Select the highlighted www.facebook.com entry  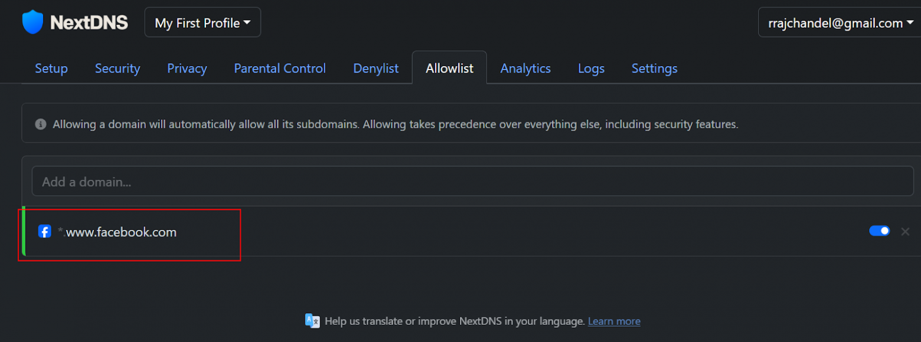click(120, 232)
